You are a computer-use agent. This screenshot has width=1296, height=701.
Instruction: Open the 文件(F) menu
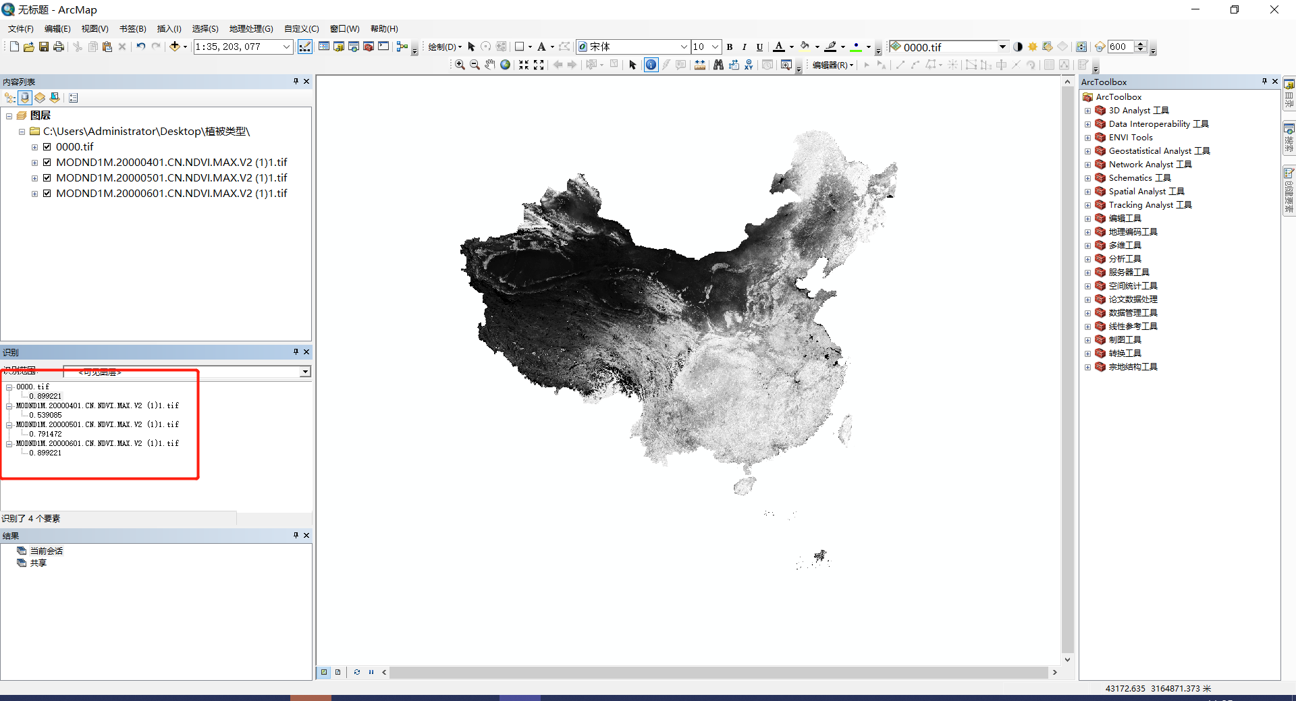(20, 28)
